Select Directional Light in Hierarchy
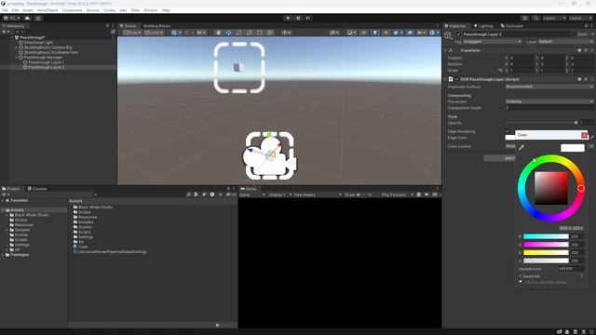The image size is (596, 335). [38, 43]
